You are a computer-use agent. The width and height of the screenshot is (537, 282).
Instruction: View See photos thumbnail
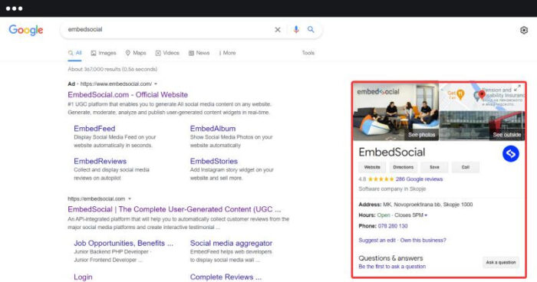pyautogui.click(x=396, y=112)
